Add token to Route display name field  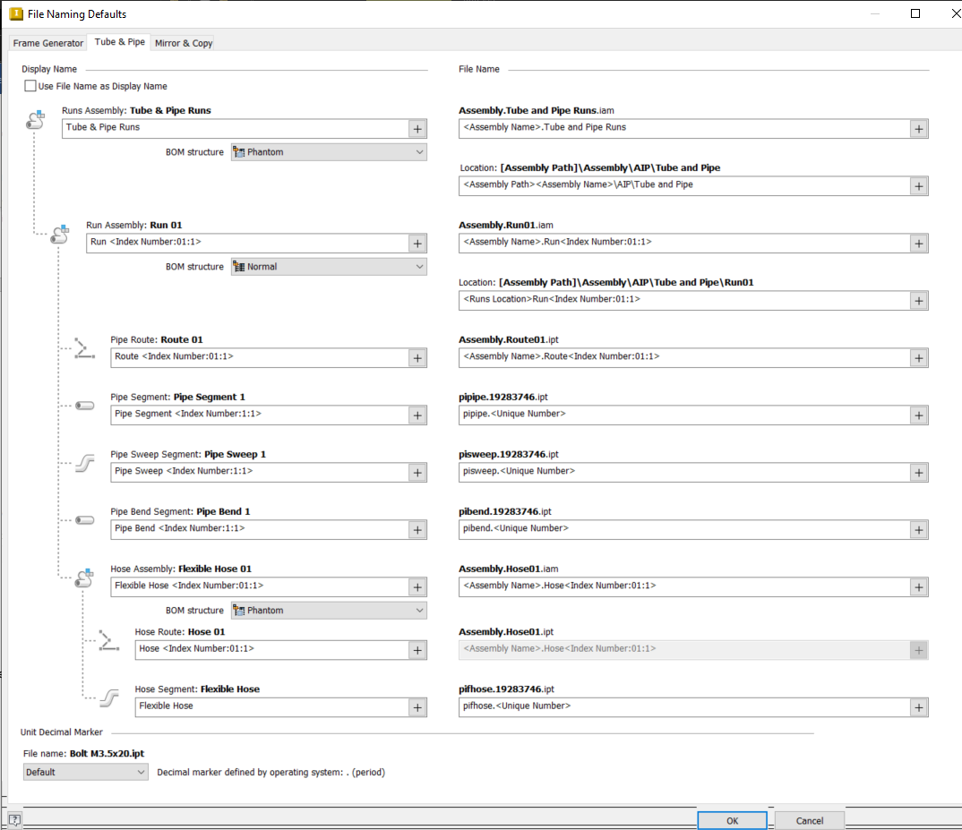(417, 358)
